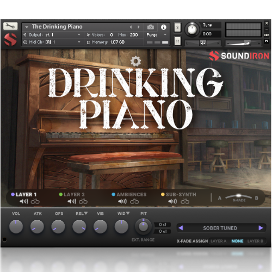
Task: Click the red Soundiron S logo in header
Action: pyautogui.click(x=10, y=39)
